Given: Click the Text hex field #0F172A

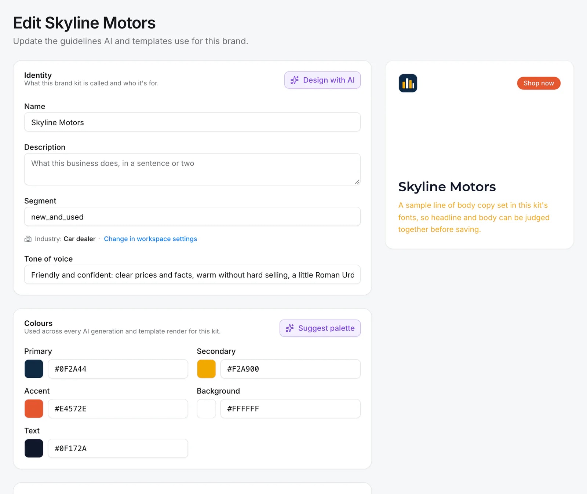Looking at the screenshot, I should click(x=118, y=448).
